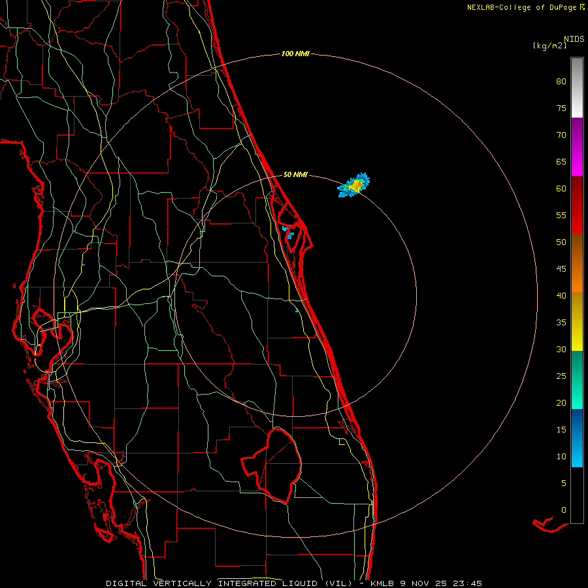Click the scale value 60
The height and width of the screenshot is (588, 588).
pos(561,189)
